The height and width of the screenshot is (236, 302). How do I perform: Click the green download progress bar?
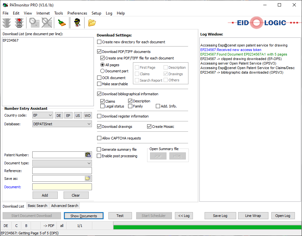(207, 227)
